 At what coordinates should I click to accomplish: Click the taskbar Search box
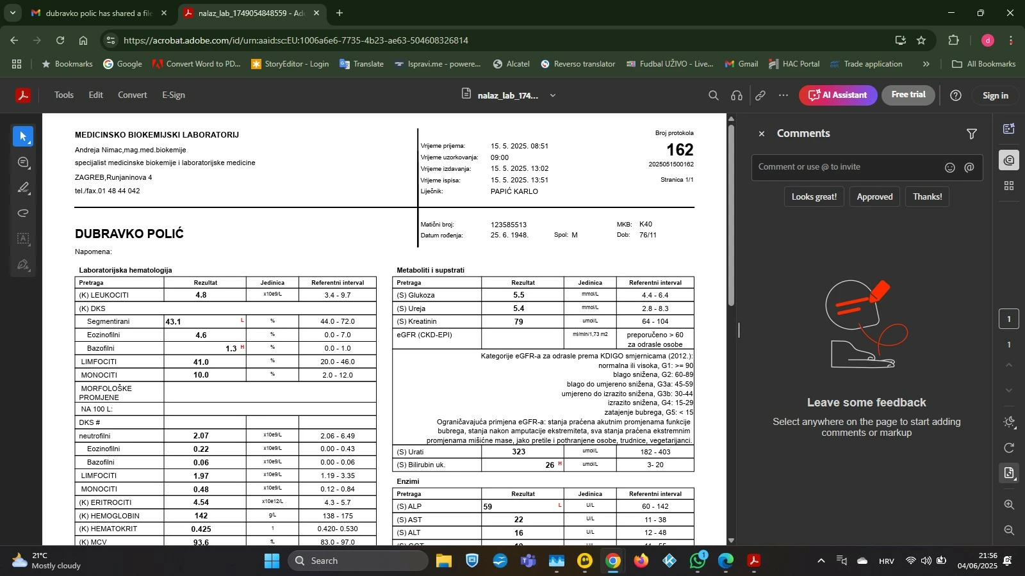coord(358,561)
